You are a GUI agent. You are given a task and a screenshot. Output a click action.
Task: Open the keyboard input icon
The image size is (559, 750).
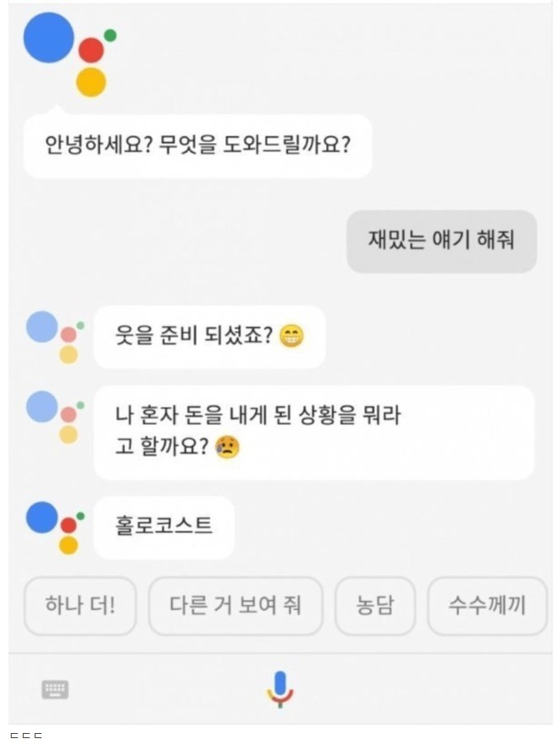[x=55, y=690]
